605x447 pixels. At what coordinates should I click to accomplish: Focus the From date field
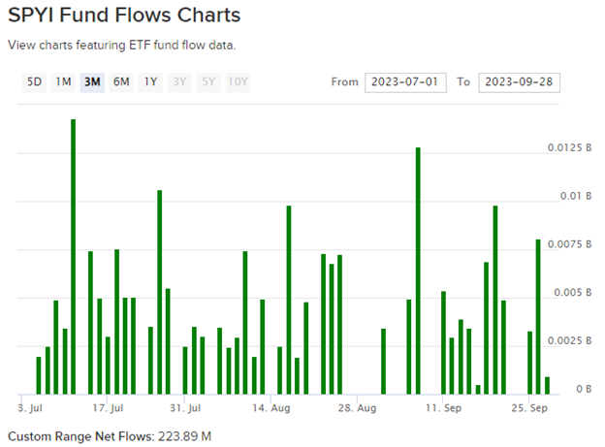(405, 82)
